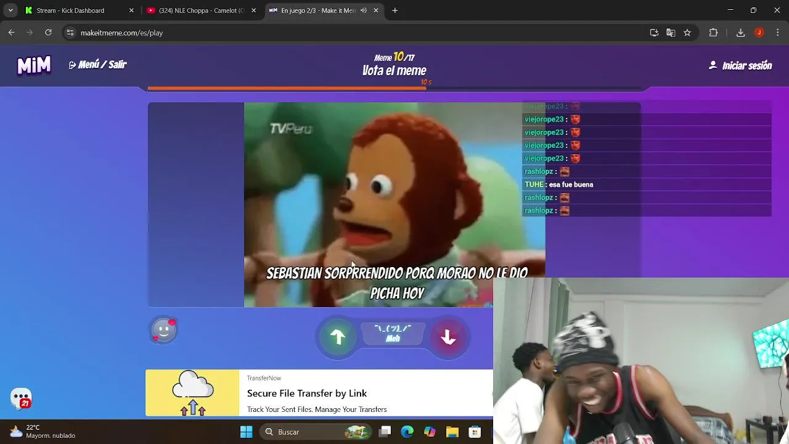Switch to NLE Choppa - Camelot tab
Image resolution: width=789 pixels, height=444 pixels.
tap(201, 10)
